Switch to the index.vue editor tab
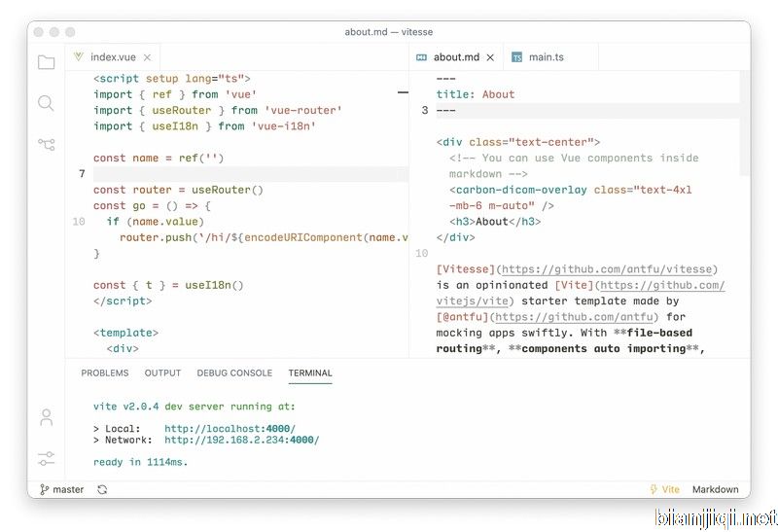Screen dimensions: 778x532 point(113,57)
